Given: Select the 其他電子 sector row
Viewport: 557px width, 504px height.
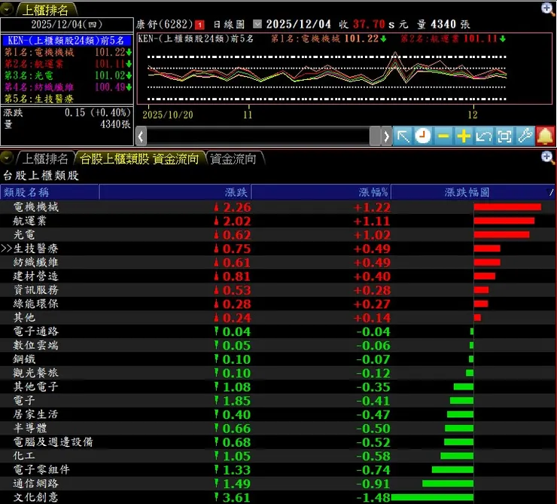Looking at the screenshot, I should (x=278, y=386).
